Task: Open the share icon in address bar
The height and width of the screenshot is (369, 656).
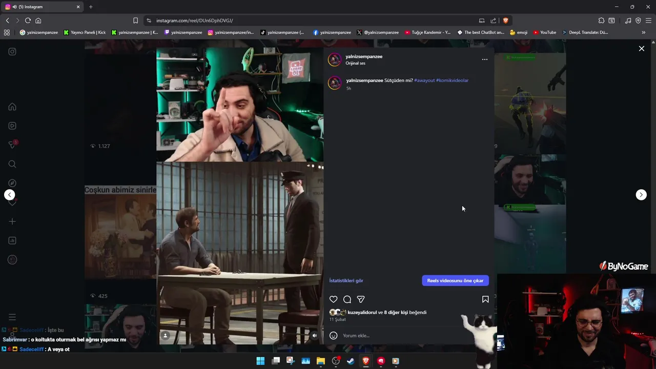Action: (493, 20)
